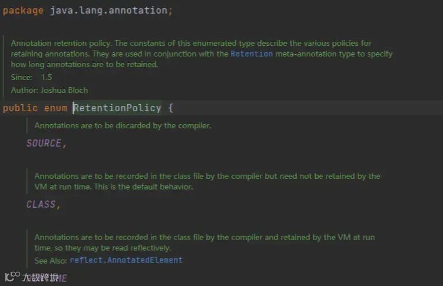
Task: Place cursor on RetentionPolicy enum name
Action: 117,108
